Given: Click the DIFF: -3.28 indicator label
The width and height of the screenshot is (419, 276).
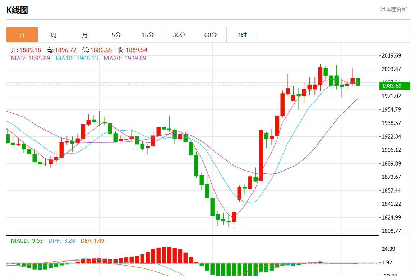Looking at the screenshot, I should [x=62, y=241].
